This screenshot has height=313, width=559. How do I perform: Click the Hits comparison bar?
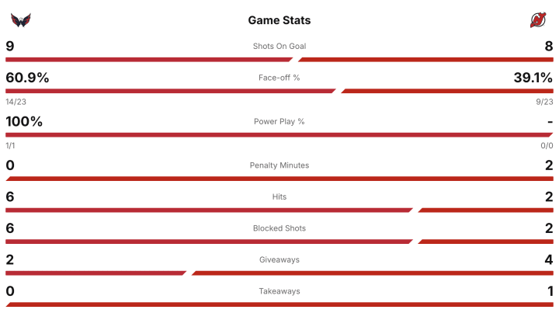click(x=279, y=210)
